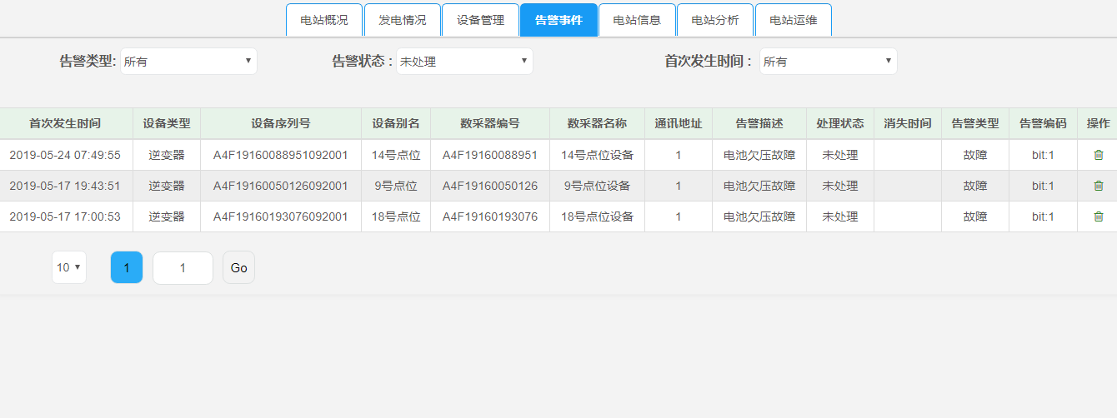Screen dimensions: 1117x418
Task: Click the 消失时间 column header
Action: pyautogui.click(x=908, y=123)
